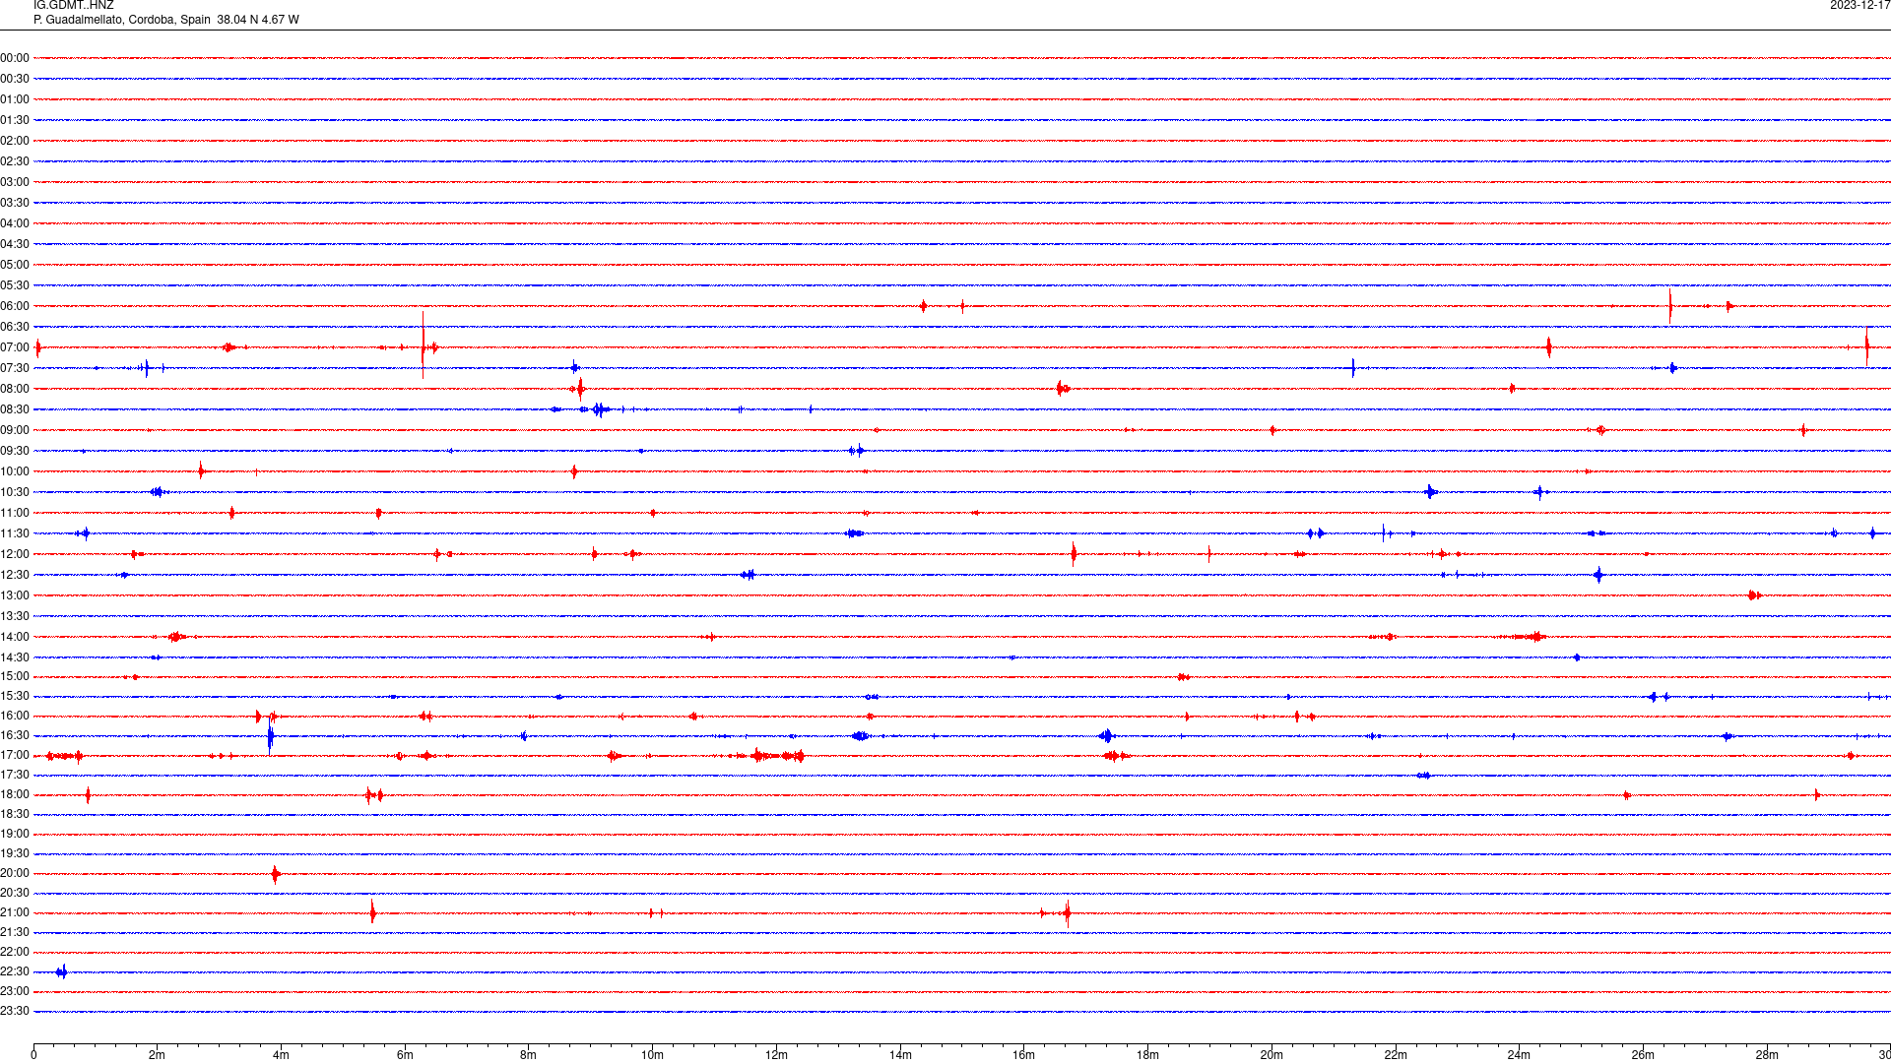Click the 28m tick on the minutes axis
1891x1063 pixels.
pos(1767,1055)
